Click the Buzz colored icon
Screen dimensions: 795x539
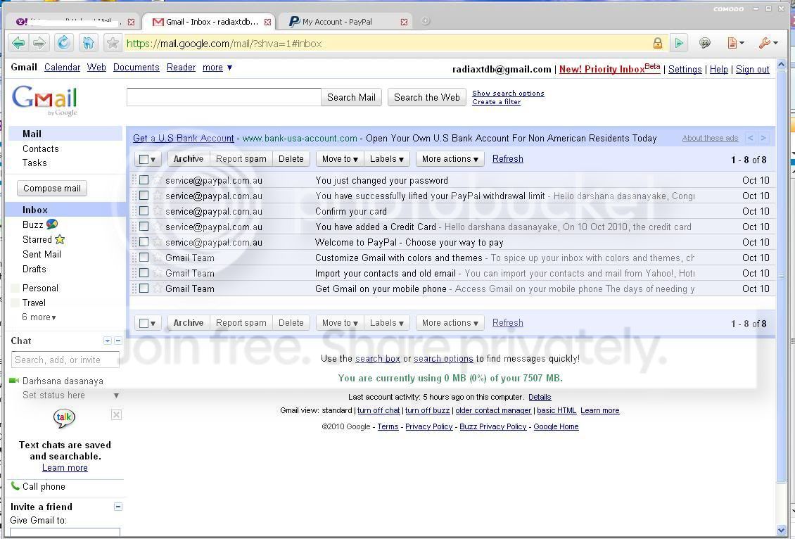[52, 224]
